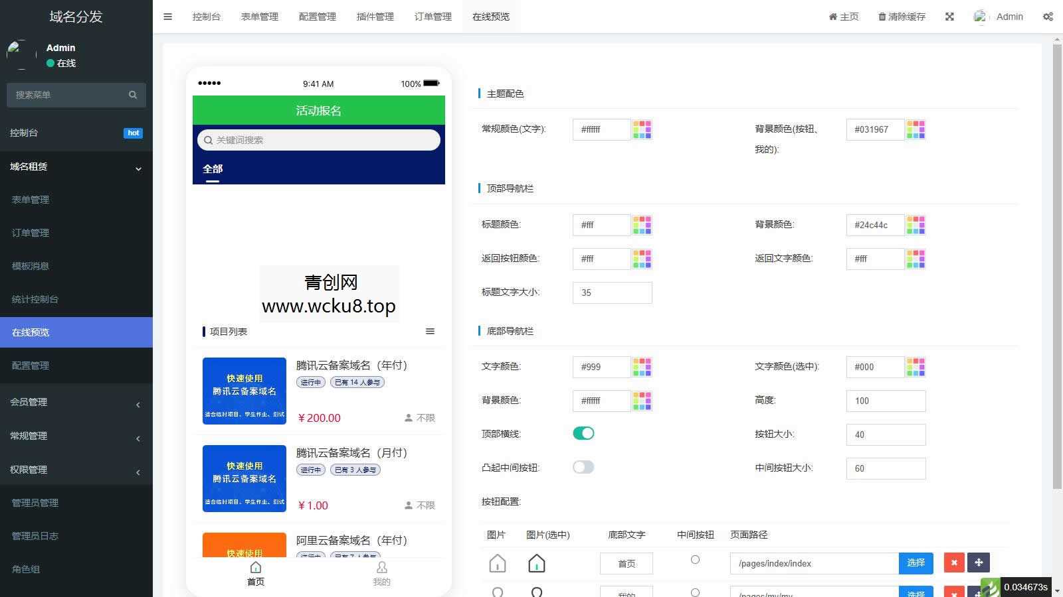Screen dimensions: 1063x597
Task: Disable the 顶部横线 toggle
Action: [x=583, y=432]
